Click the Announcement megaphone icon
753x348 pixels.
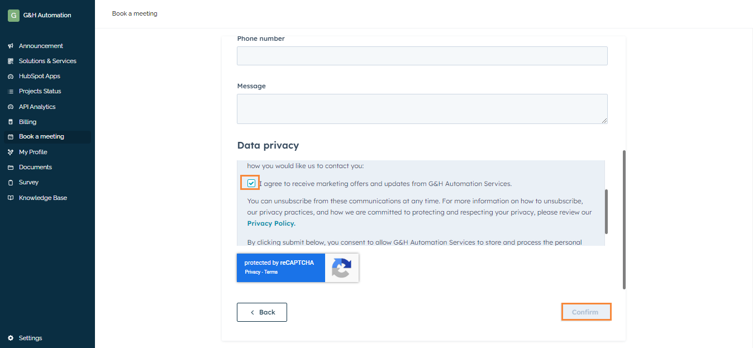(11, 46)
